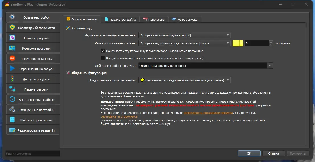The image size is (315, 162).
Task: Click the 'Больше типов песочниц' bold text
Action: pos(120,102)
